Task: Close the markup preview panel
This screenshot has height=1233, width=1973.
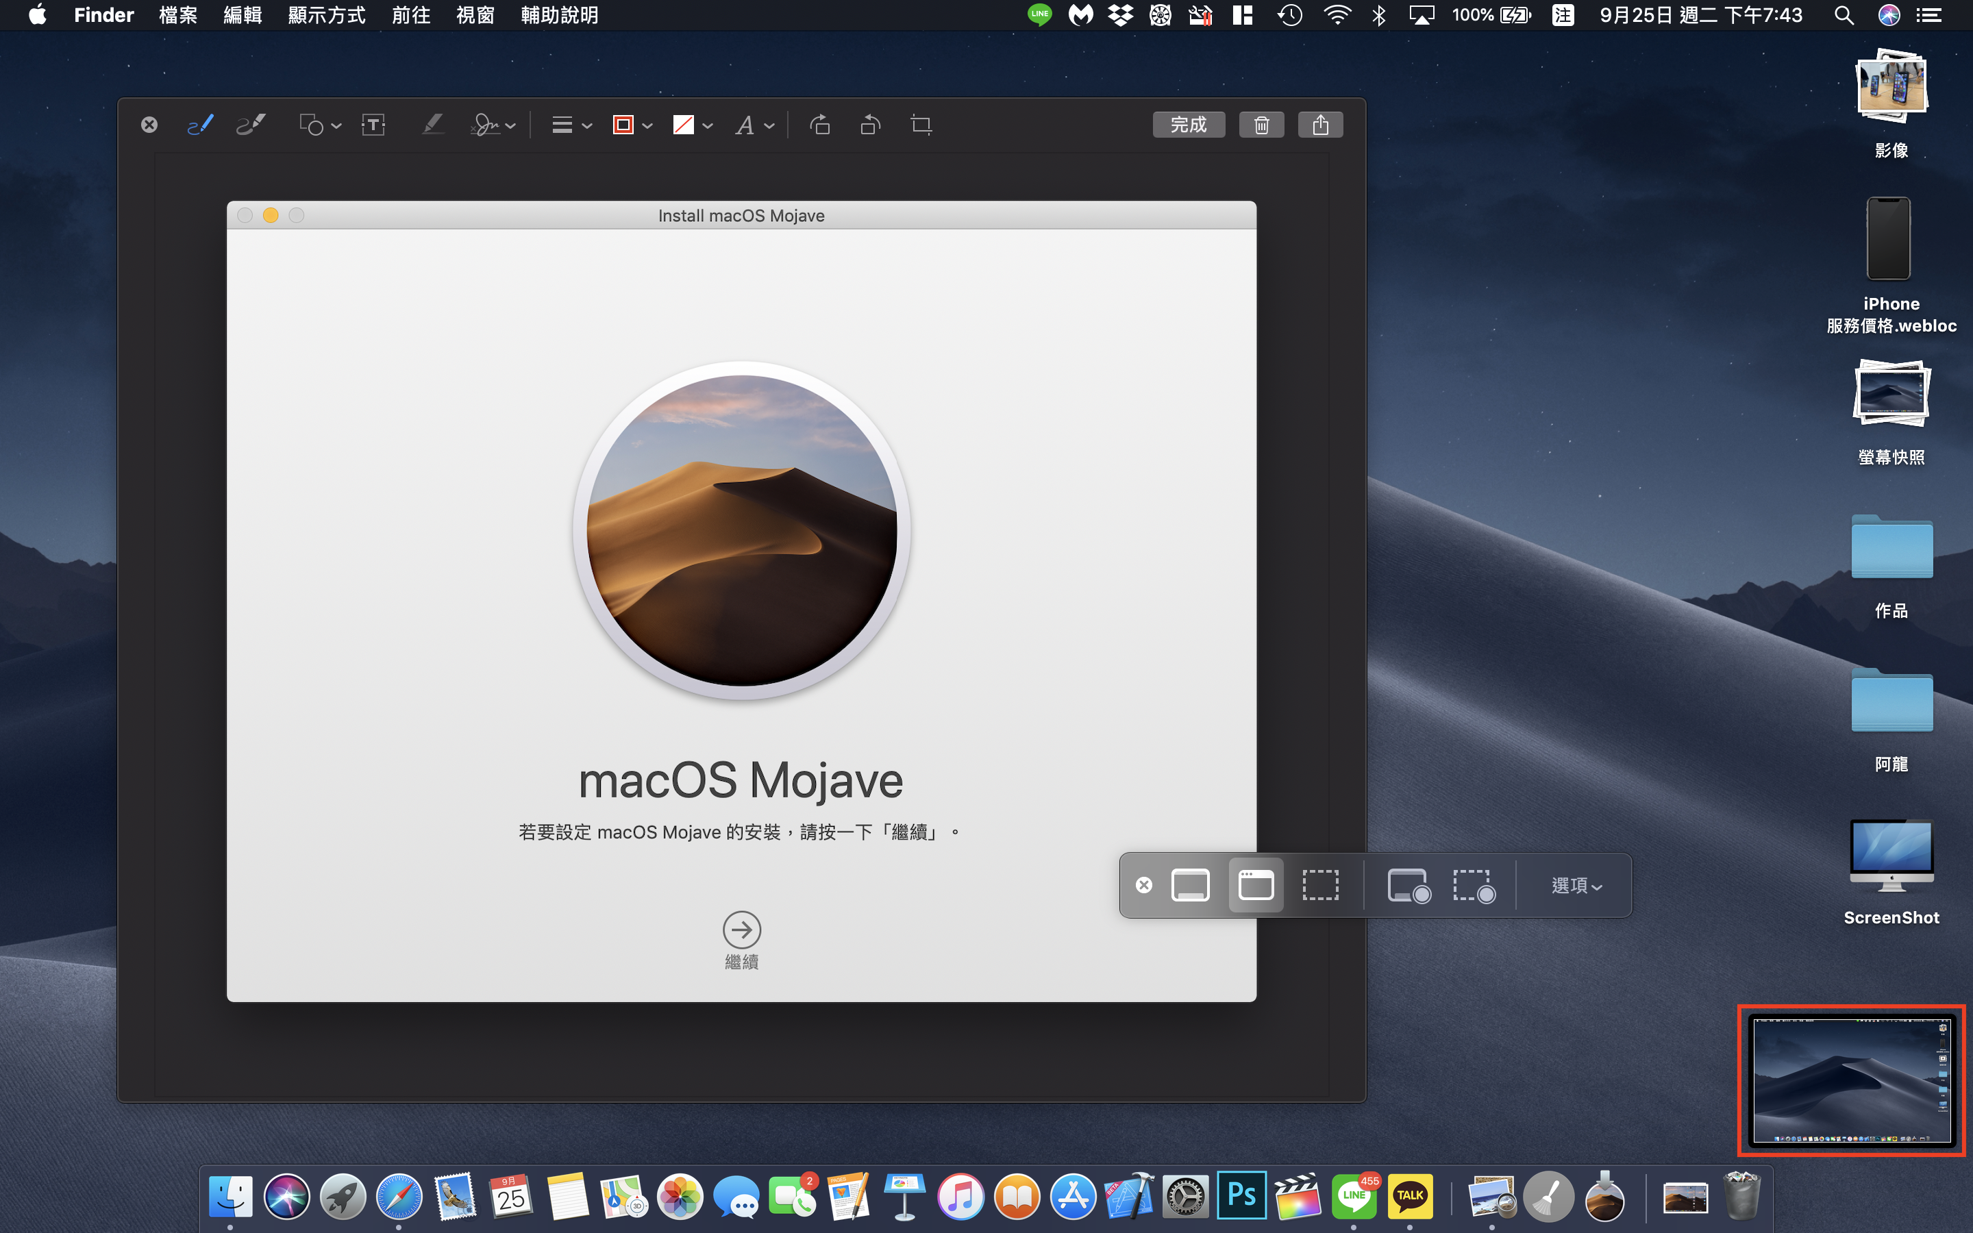Action: [149, 125]
